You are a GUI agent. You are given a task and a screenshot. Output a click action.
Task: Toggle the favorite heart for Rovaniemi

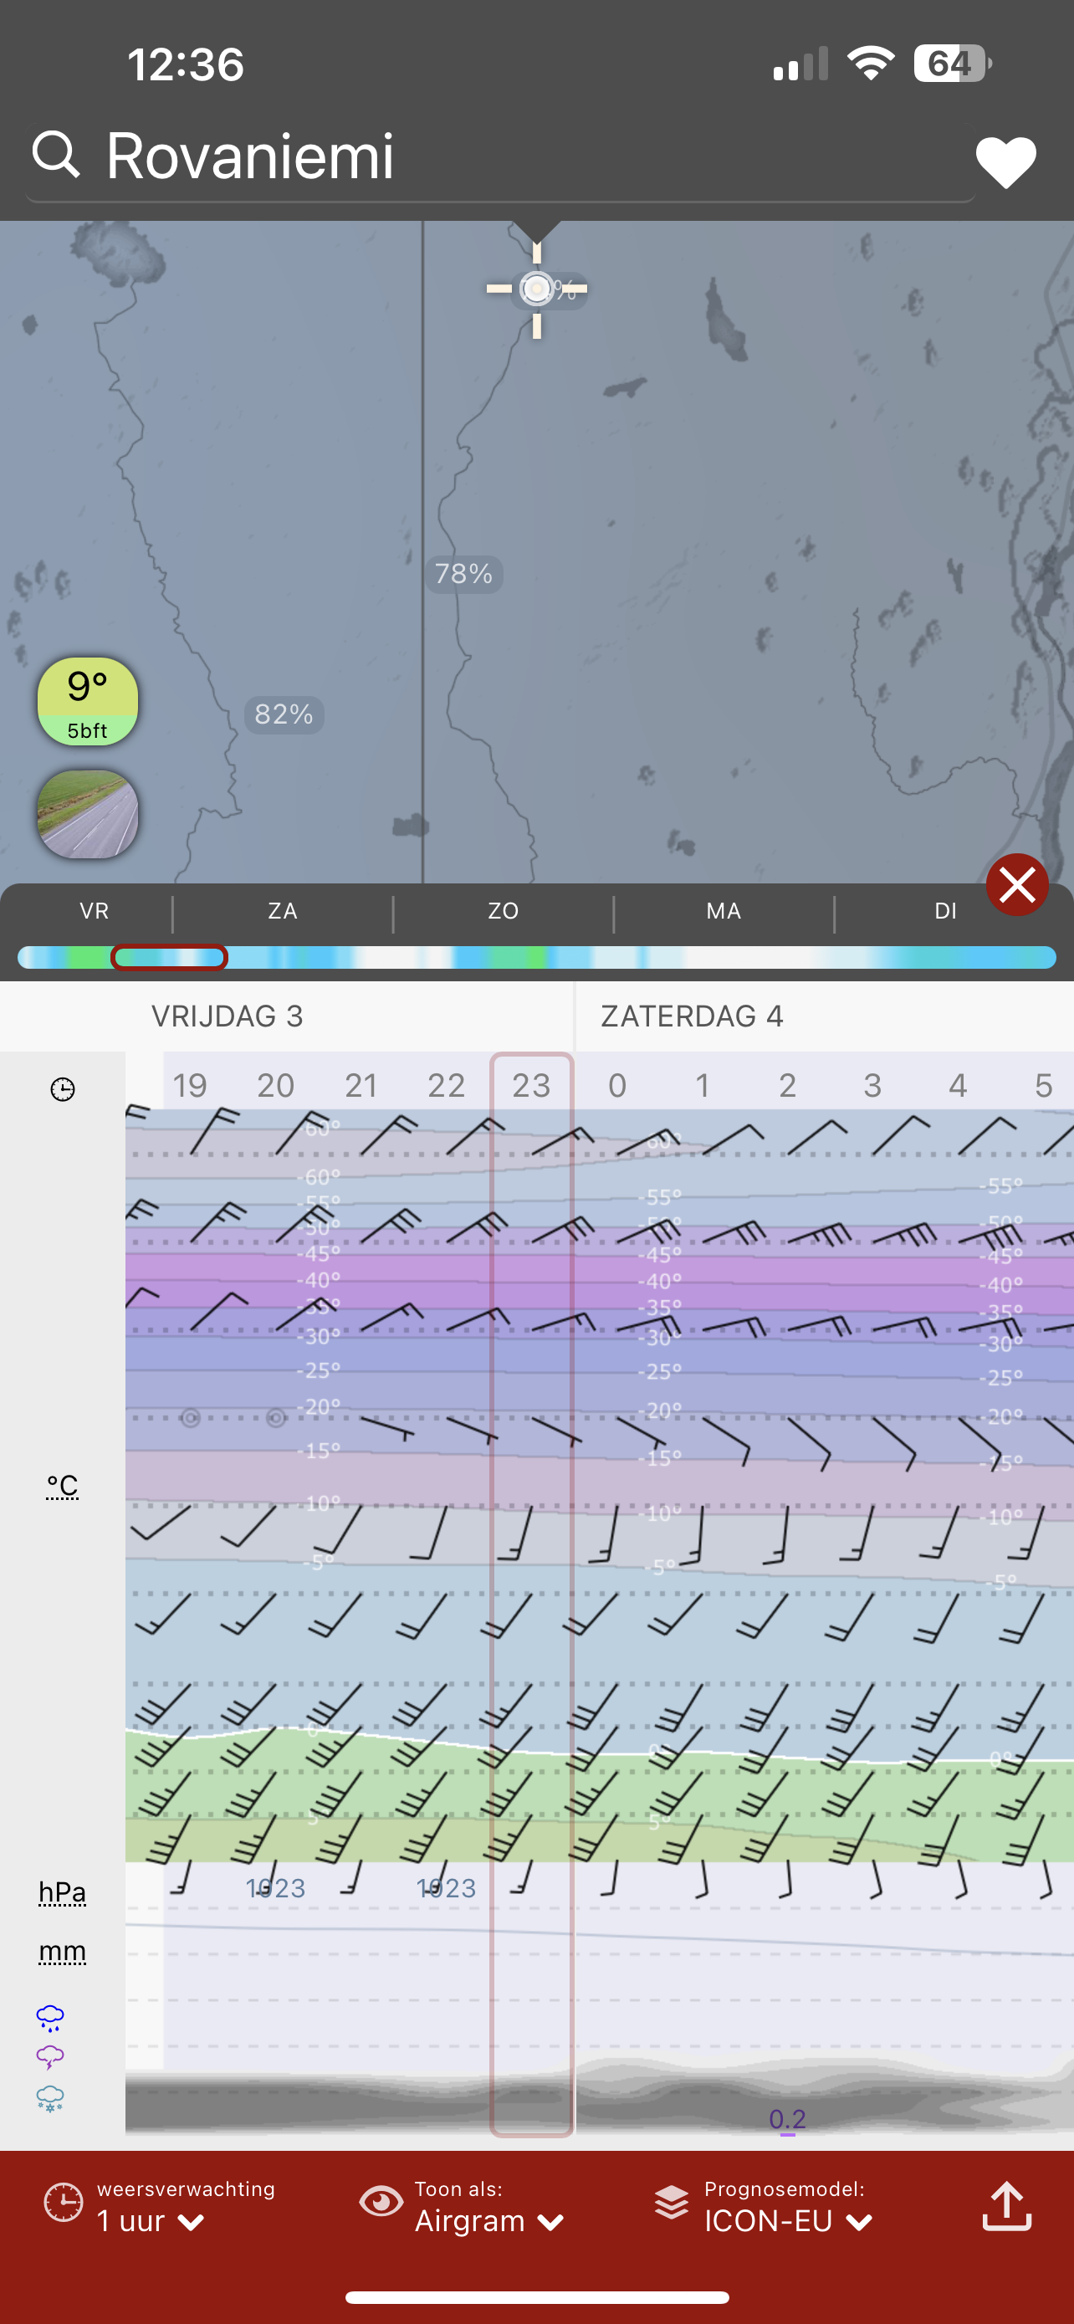(1005, 162)
